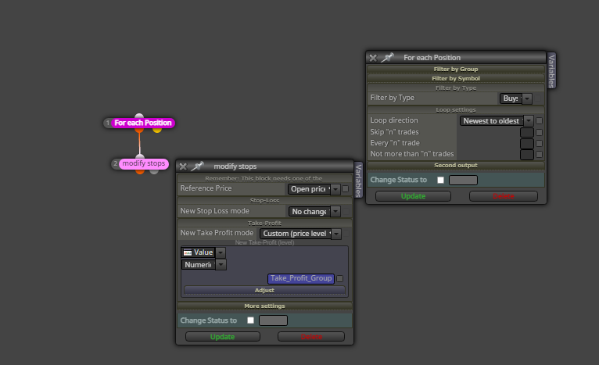
Task: Expand the Second output section
Action: 456,166
